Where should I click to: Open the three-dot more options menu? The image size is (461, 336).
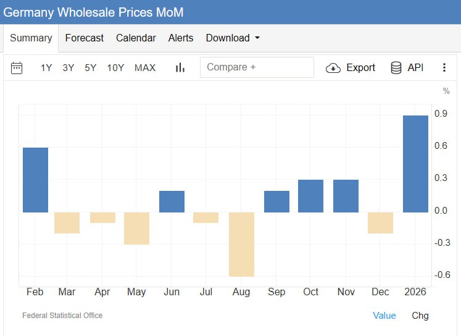pos(444,68)
